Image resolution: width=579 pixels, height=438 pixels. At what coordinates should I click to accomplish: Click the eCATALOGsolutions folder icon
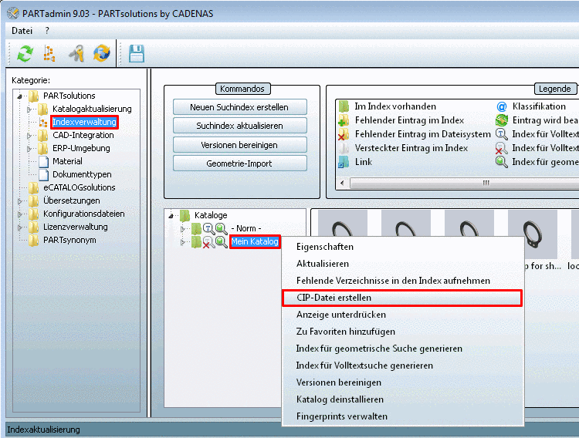pyautogui.click(x=34, y=187)
